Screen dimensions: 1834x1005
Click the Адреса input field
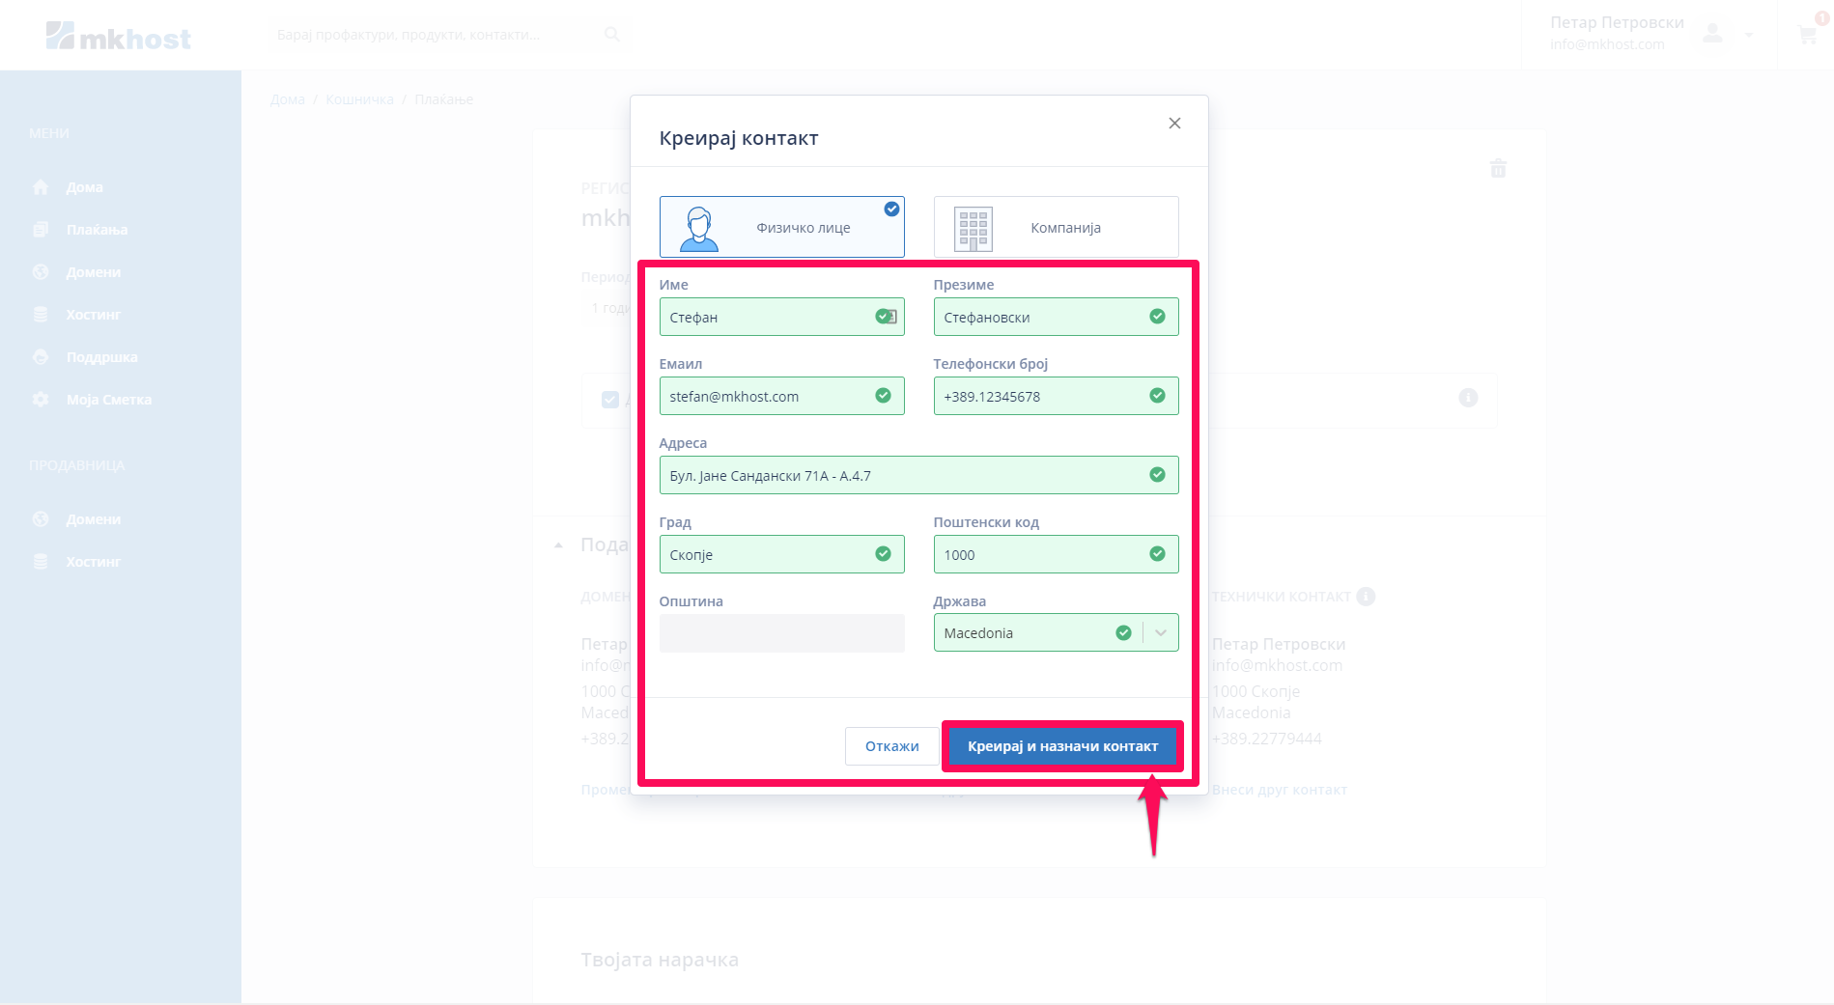tap(903, 476)
